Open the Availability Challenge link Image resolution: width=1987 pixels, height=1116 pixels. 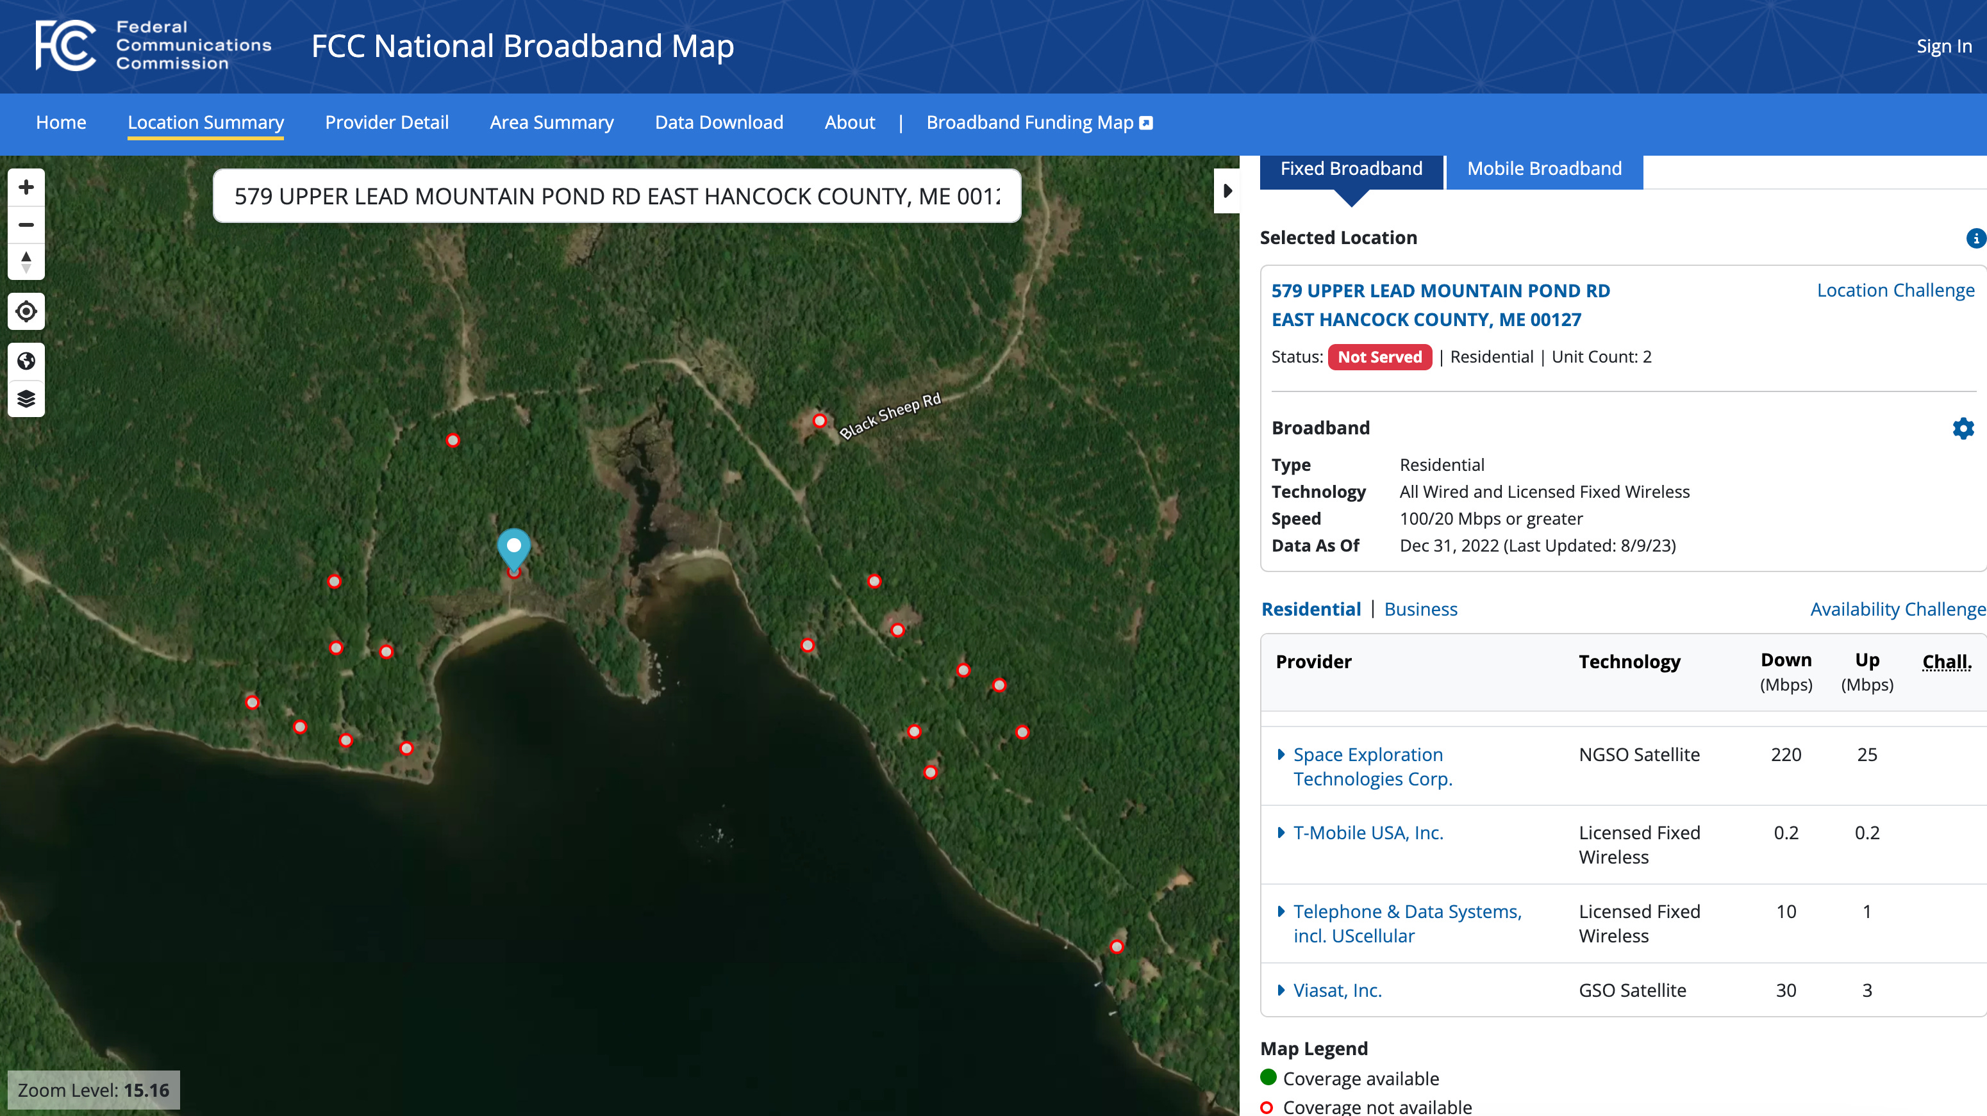(x=1897, y=609)
